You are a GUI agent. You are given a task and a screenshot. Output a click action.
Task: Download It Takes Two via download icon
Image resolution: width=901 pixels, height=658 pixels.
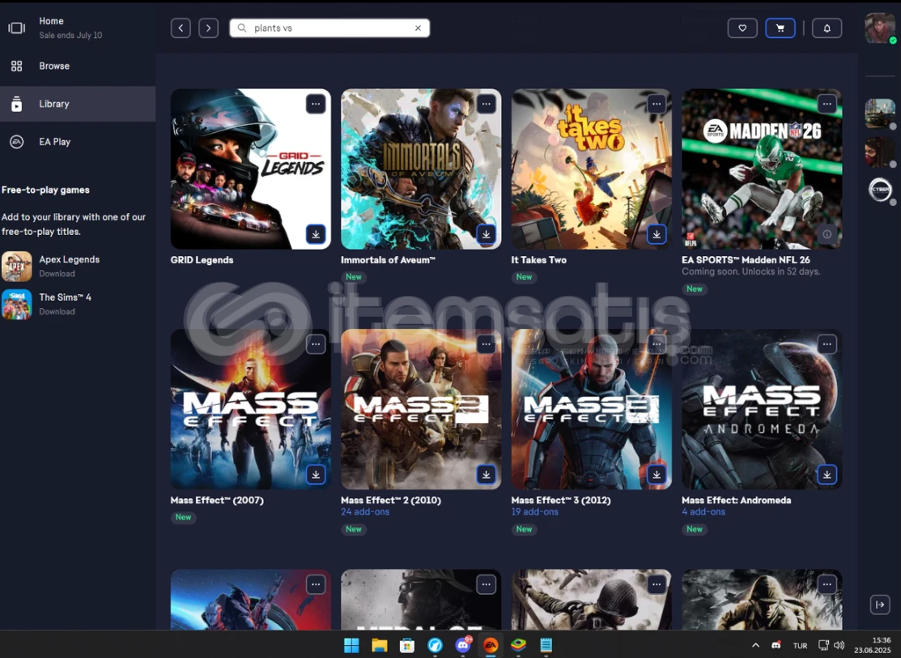[x=657, y=234]
